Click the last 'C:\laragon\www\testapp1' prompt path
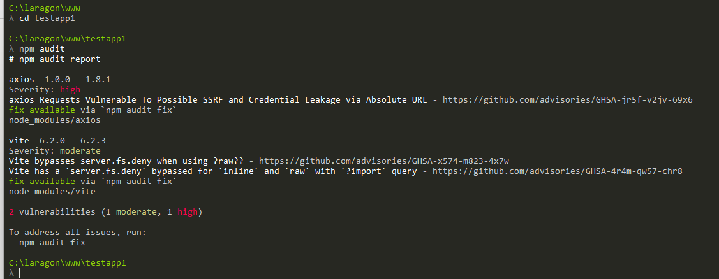This screenshot has height=279, width=719. pos(68,263)
